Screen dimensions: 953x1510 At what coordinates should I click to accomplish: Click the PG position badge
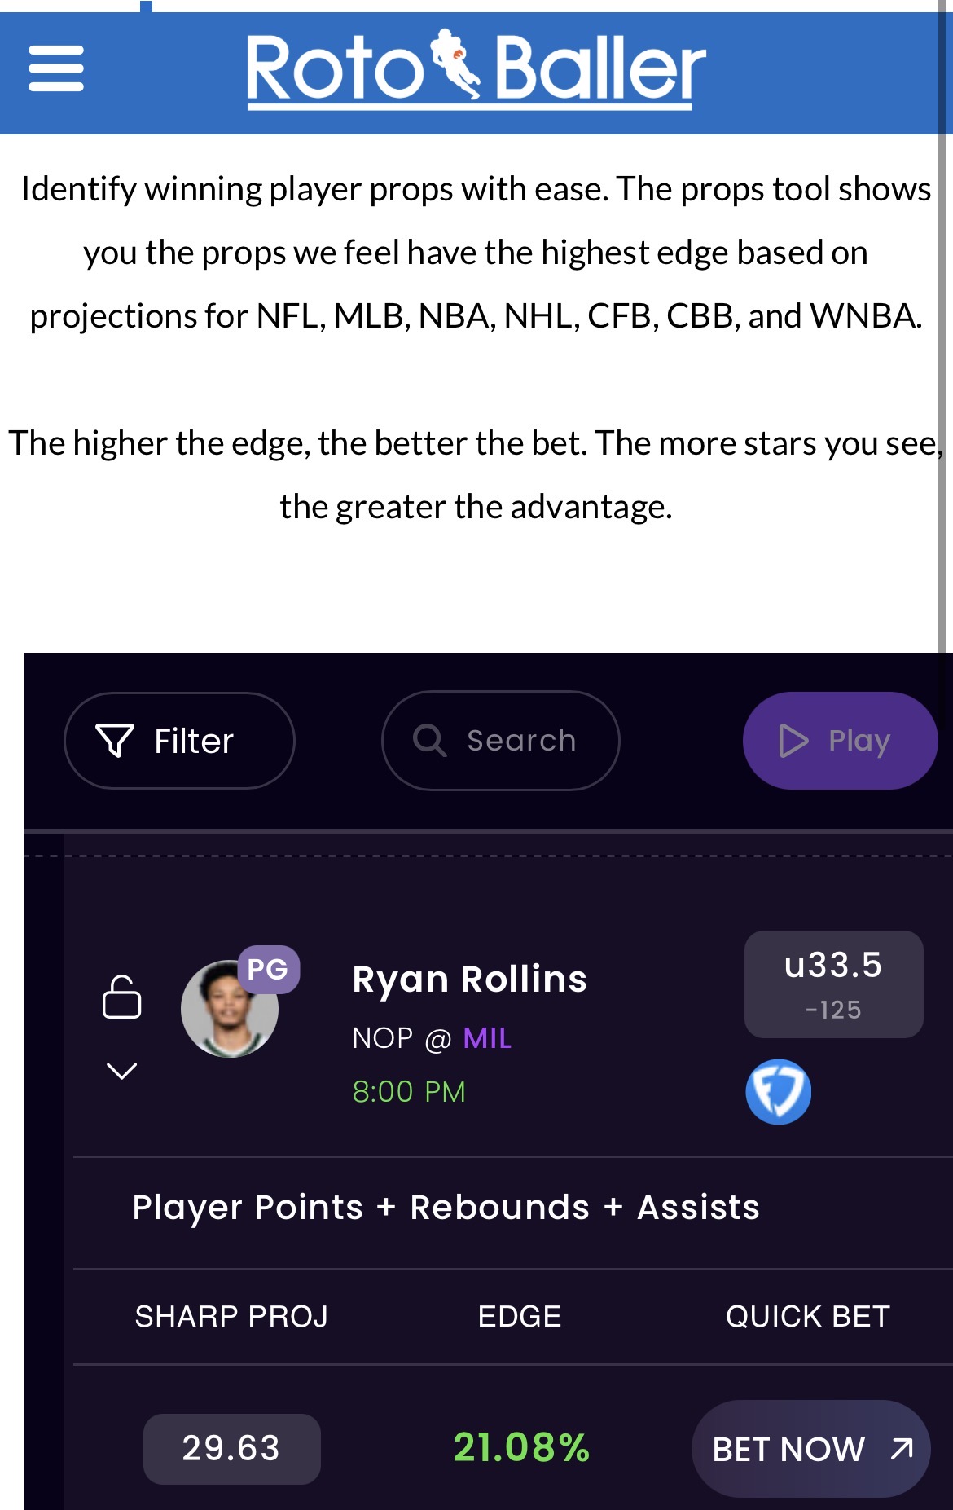pyautogui.click(x=268, y=969)
